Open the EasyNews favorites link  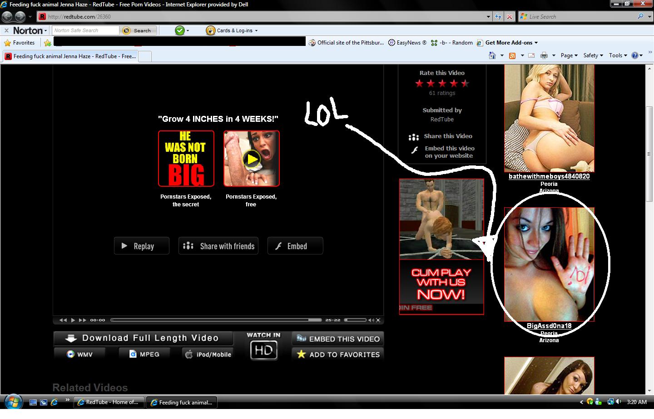(x=407, y=43)
